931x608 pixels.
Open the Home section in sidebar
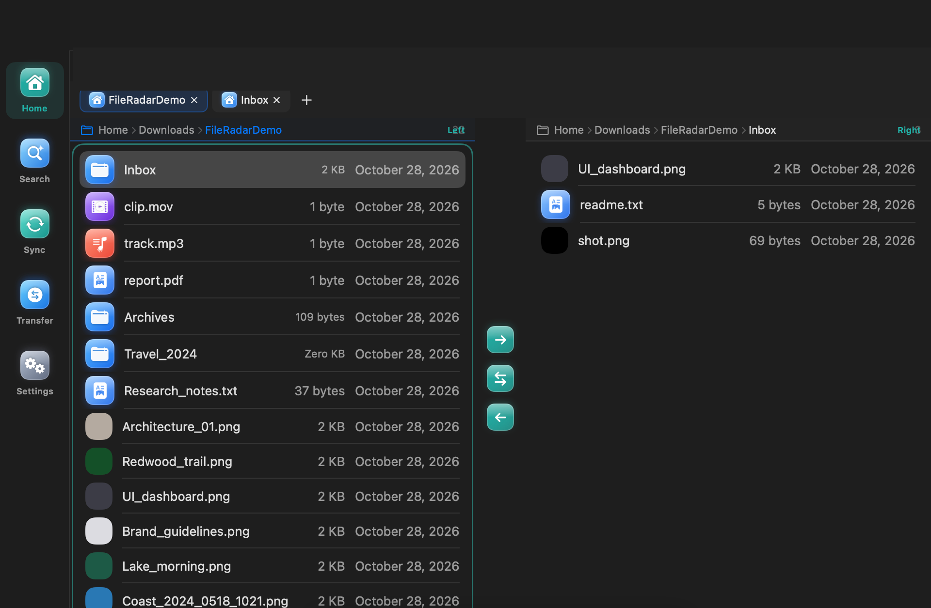click(34, 91)
